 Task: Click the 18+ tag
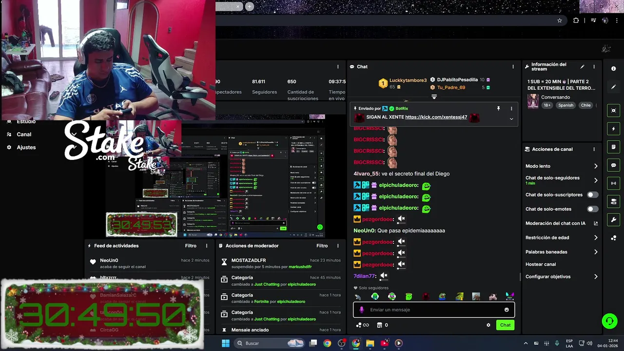(x=547, y=105)
